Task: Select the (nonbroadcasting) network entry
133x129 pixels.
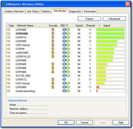Action: pyautogui.click(x=25, y=91)
